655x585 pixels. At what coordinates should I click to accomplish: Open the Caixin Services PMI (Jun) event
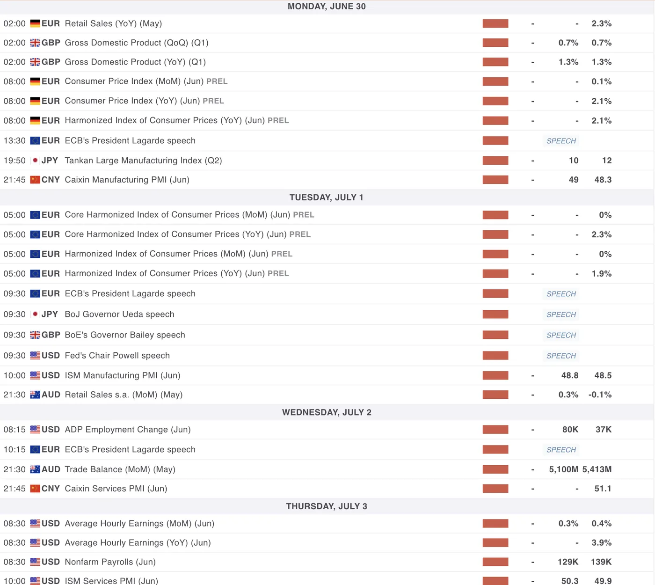(x=116, y=489)
